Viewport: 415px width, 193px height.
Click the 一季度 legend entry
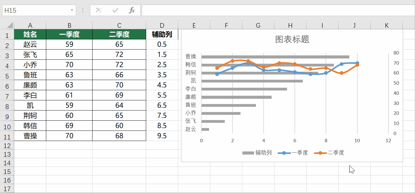point(293,153)
